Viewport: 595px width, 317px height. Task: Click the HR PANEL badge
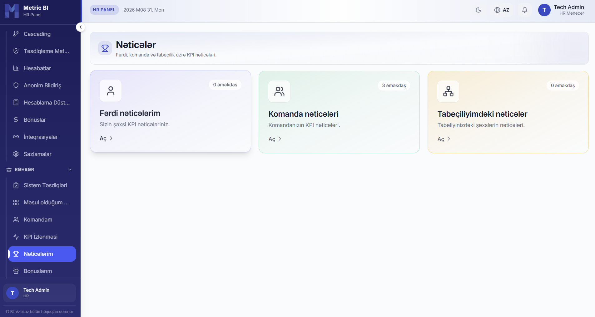pyautogui.click(x=104, y=10)
